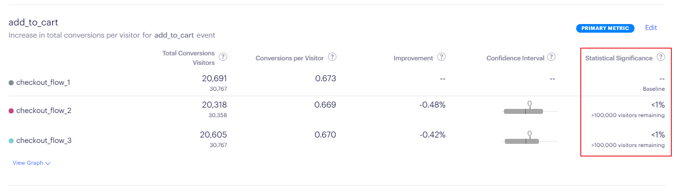The width and height of the screenshot is (675, 191).
Task: Select the checkout_flow_1 variation name
Action: [43, 83]
